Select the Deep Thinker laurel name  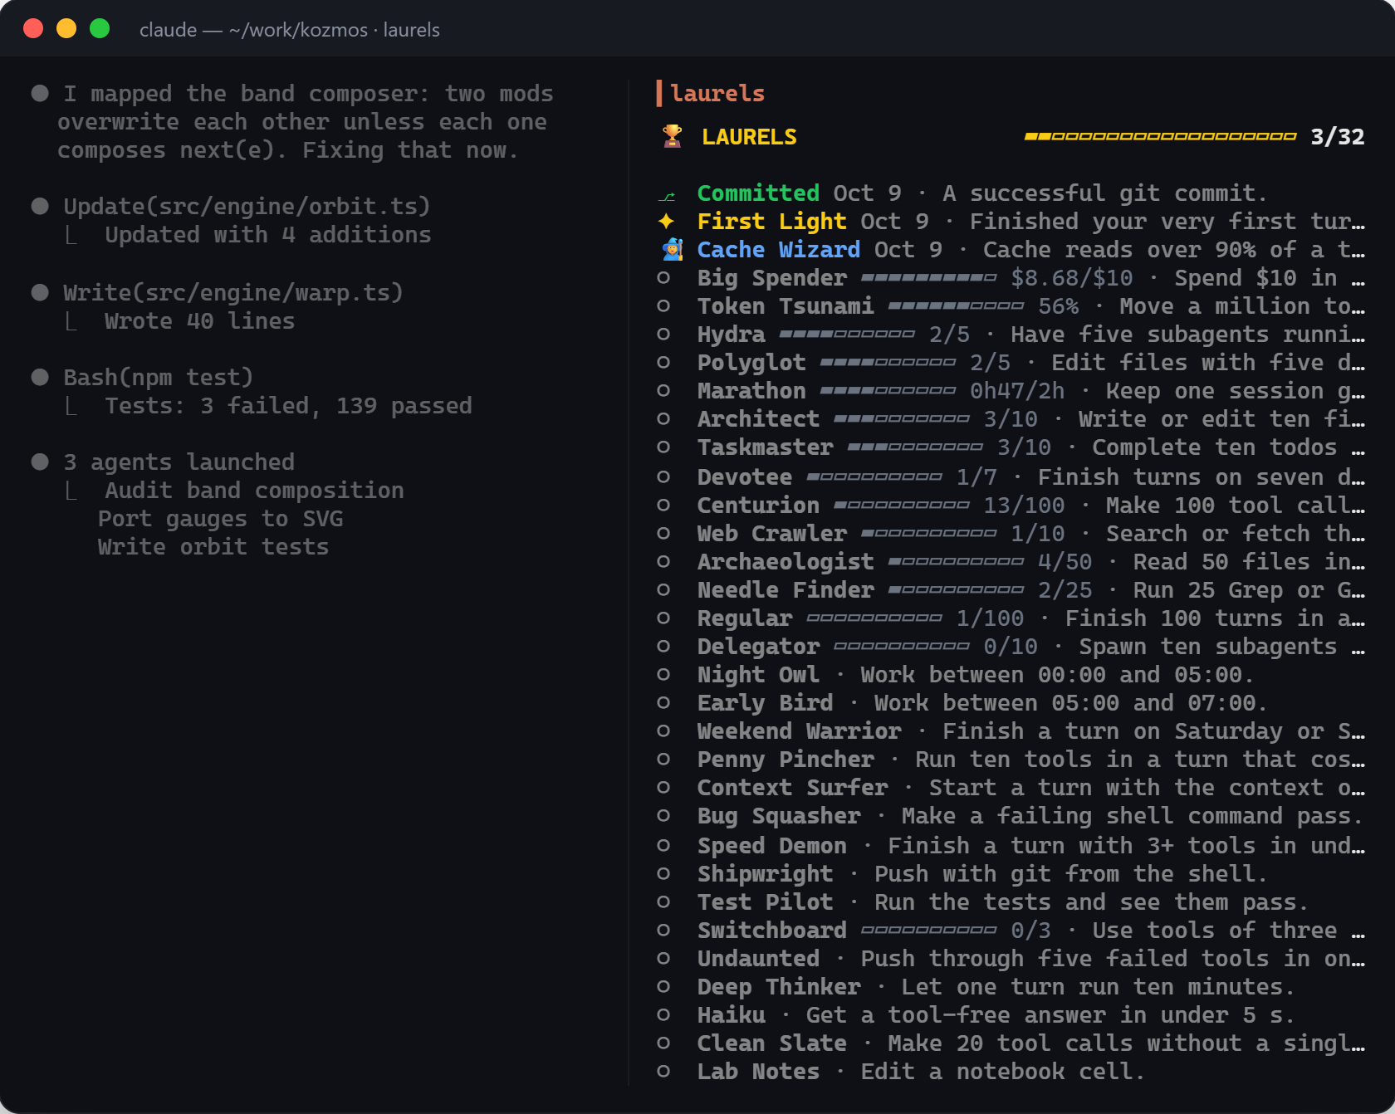778,986
